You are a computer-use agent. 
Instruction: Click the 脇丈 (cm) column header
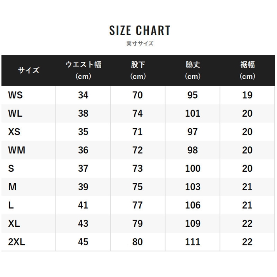tap(193, 70)
